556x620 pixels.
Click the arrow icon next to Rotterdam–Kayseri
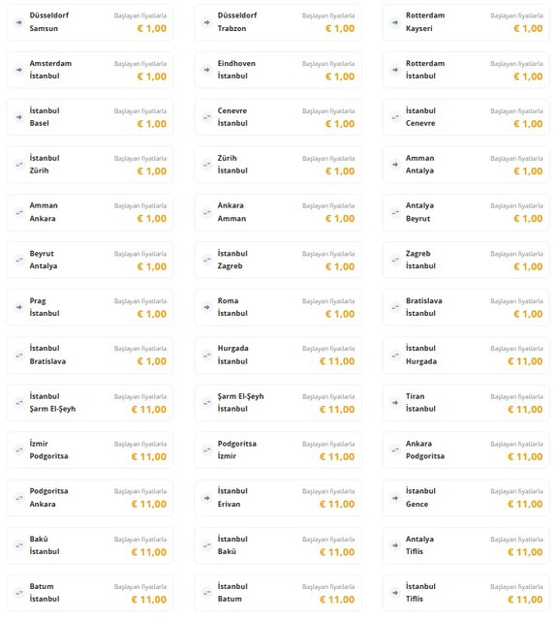point(395,22)
